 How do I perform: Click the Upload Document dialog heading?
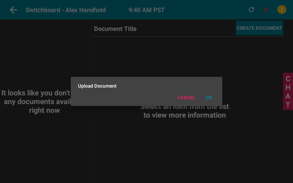point(97,86)
